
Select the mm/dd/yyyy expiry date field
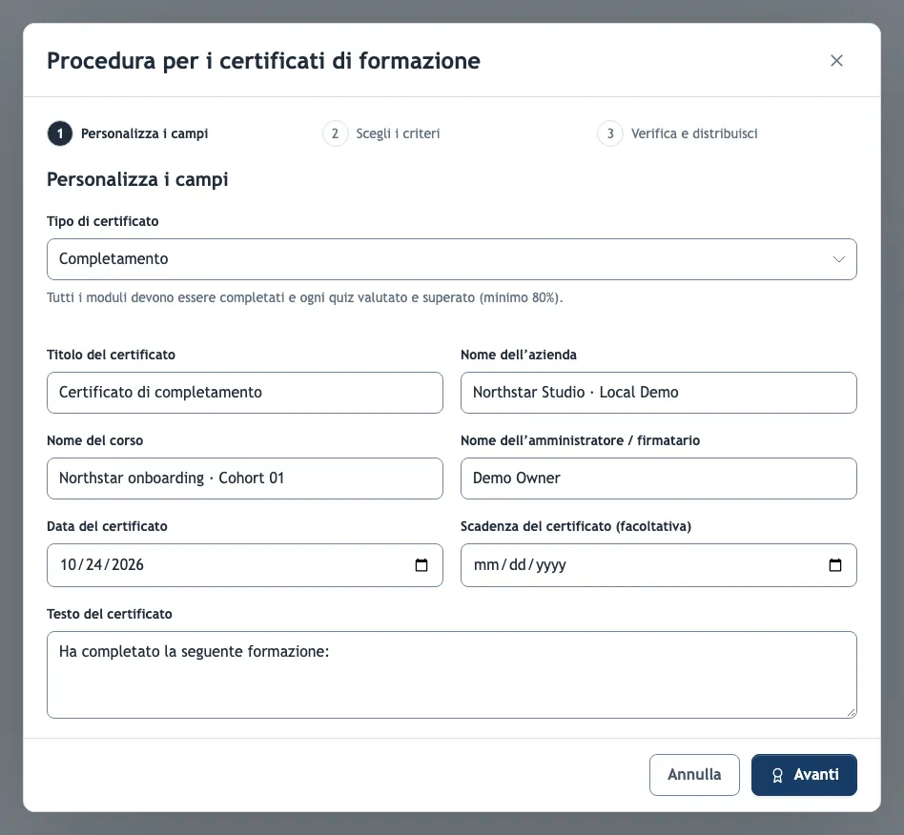[658, 565]
